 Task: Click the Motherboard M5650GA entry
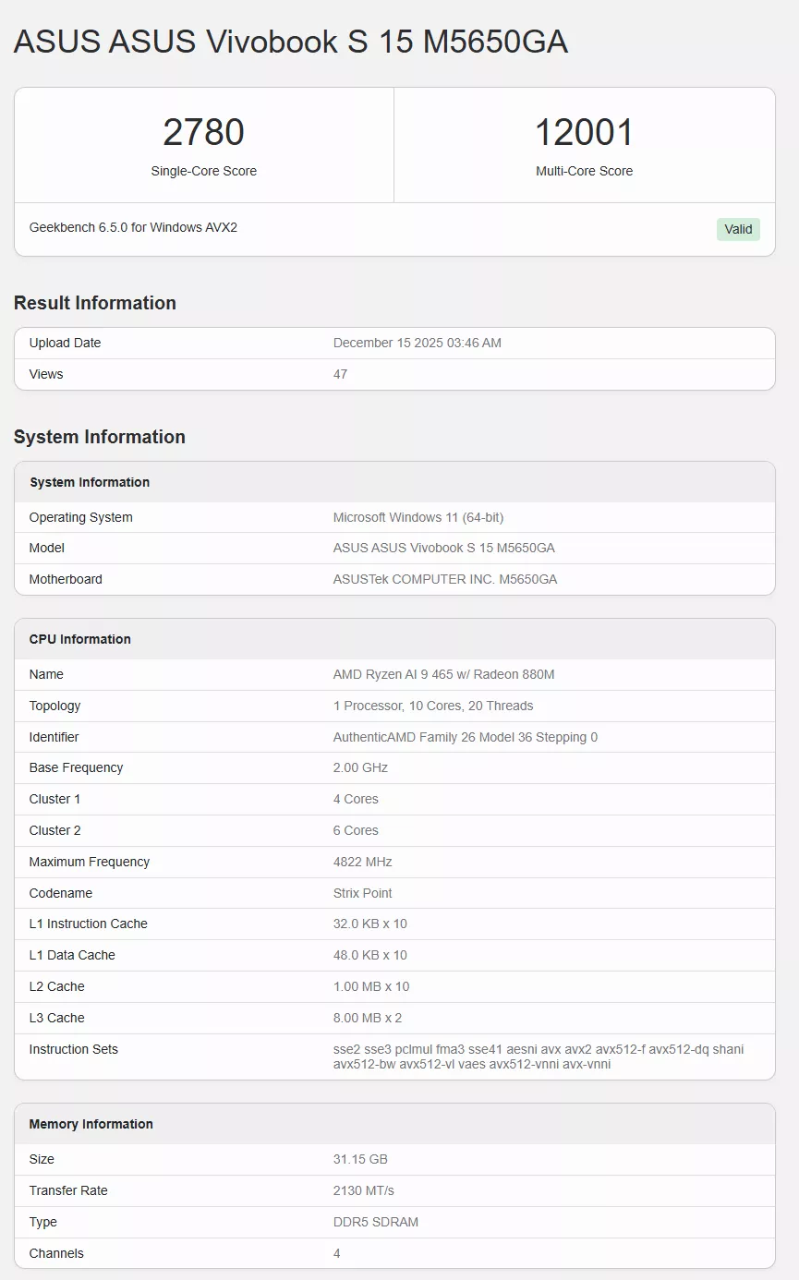click(445, 579)
